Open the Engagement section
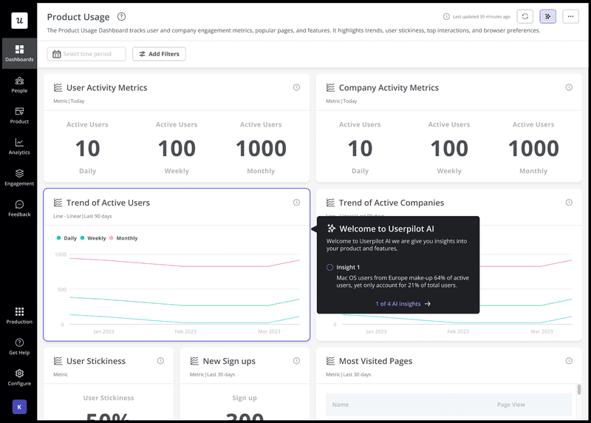Viewport: 591px width, 423px height. (19, 177)
